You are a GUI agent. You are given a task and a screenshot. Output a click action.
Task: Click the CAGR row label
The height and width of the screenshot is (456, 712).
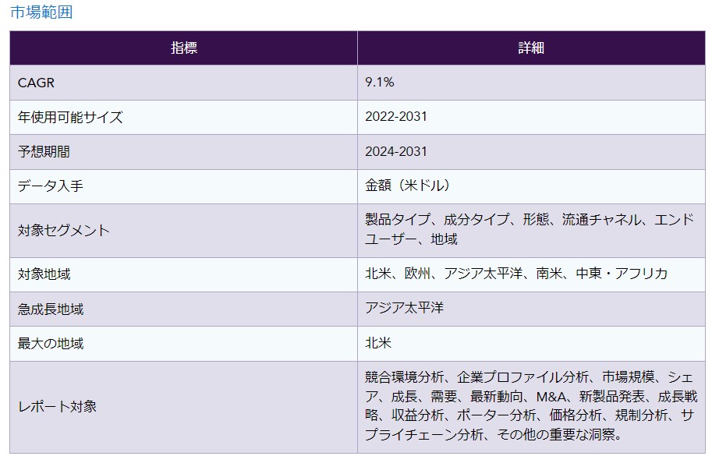click(36, 83)
